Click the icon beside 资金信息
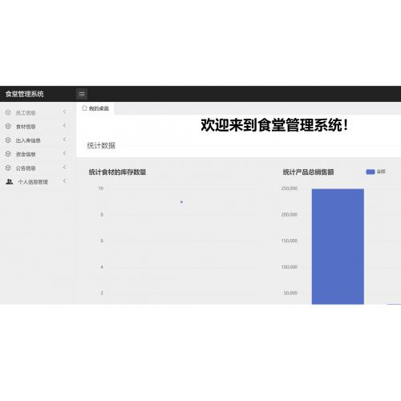This screenshot has height=401, width=401. (x=8, y=154)
